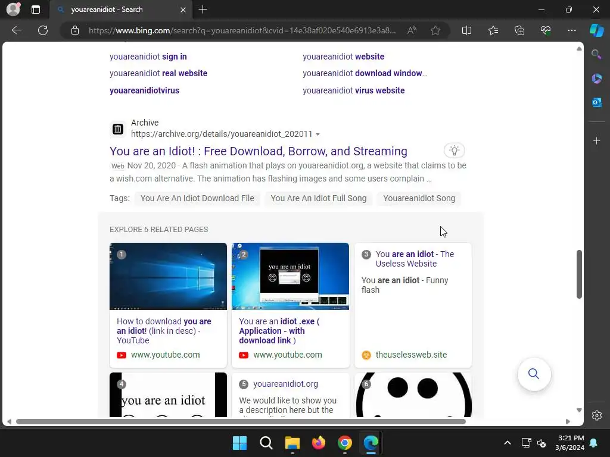The image size is (610, 457).
Task: Click related search 'youareanidiot download window...'
Action: tap(365, 73)
